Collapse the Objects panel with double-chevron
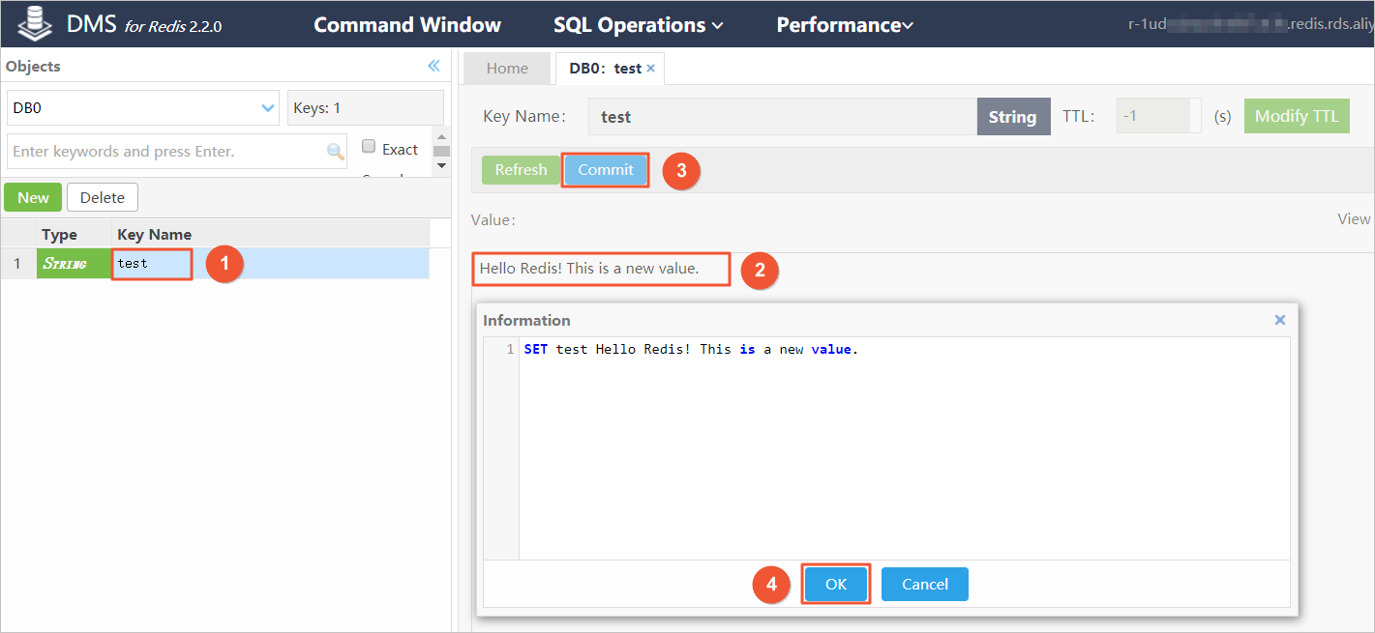This screenshot has width=1375, height=633. click(x=434, y=66)
